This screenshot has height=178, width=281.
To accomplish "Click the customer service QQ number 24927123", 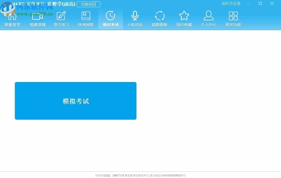I will pyautogui.click(x=118, y=175).
